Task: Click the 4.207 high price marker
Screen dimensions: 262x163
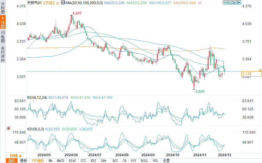Action: tap(77, 13)
